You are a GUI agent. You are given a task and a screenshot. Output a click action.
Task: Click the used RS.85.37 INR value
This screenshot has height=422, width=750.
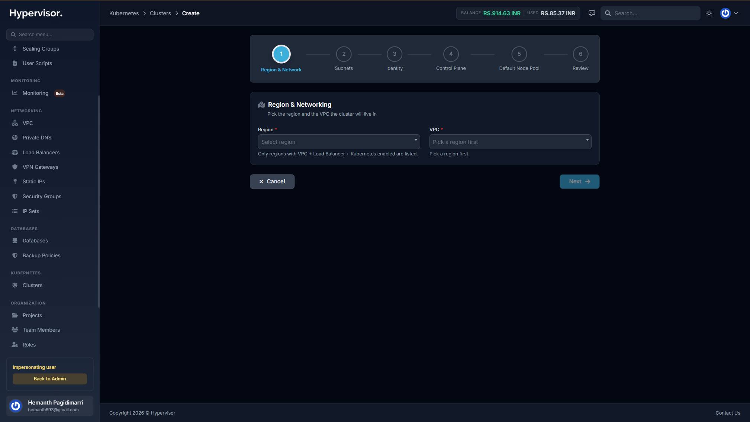pyautogui.click(x=558, y=13)
